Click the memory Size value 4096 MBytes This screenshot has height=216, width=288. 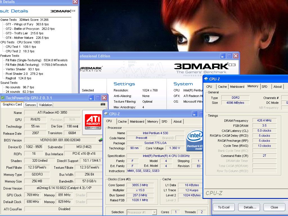point(235,103)
